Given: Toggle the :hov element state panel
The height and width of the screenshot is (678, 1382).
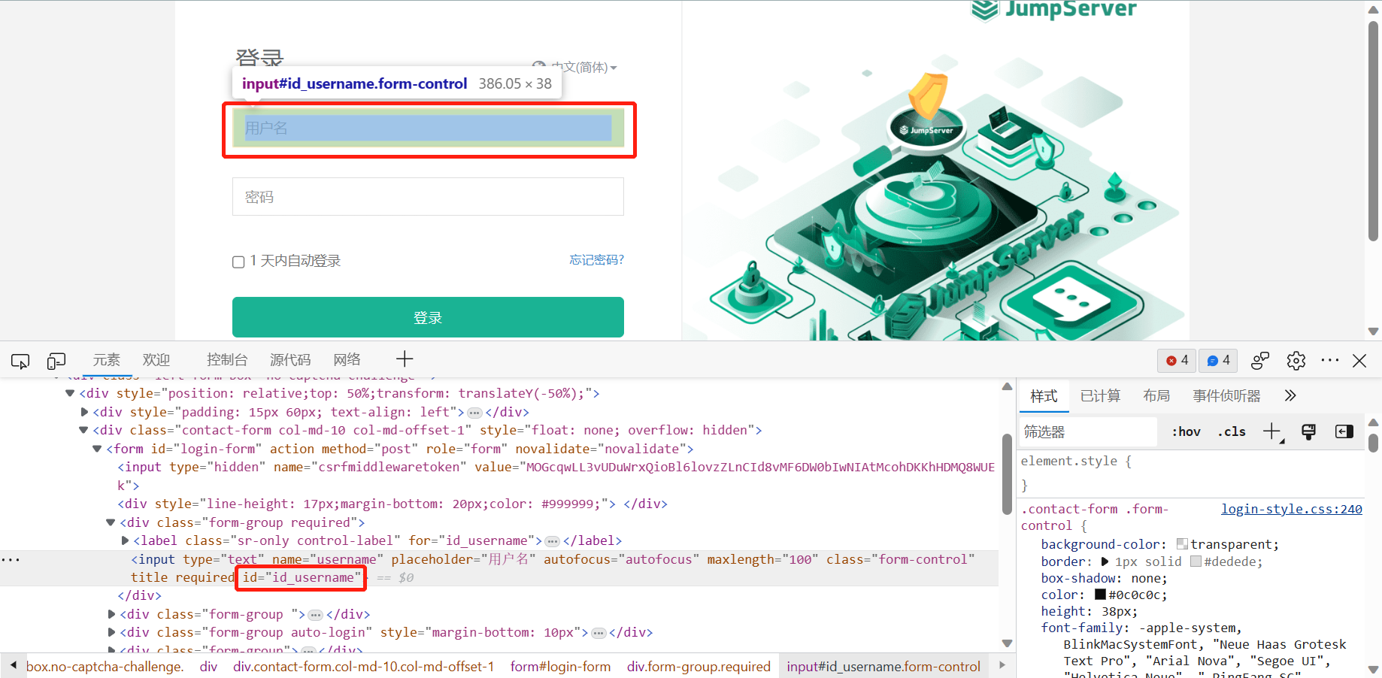Looking at the screenshot, I should pos(1185,431).
